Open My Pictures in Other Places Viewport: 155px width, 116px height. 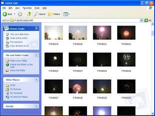pyautogui.click(x=15, y=89)
